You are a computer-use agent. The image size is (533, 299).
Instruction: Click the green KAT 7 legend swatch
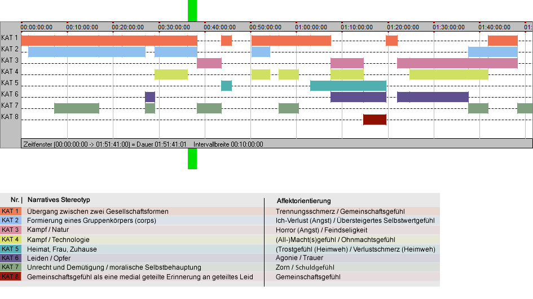click(x=11, y=267)
